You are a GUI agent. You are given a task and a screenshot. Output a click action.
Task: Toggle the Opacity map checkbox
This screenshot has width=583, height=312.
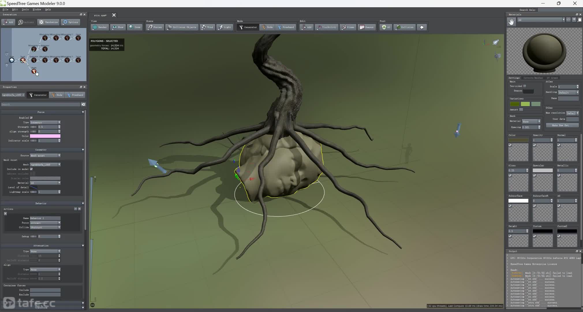[x=535, y=145]
